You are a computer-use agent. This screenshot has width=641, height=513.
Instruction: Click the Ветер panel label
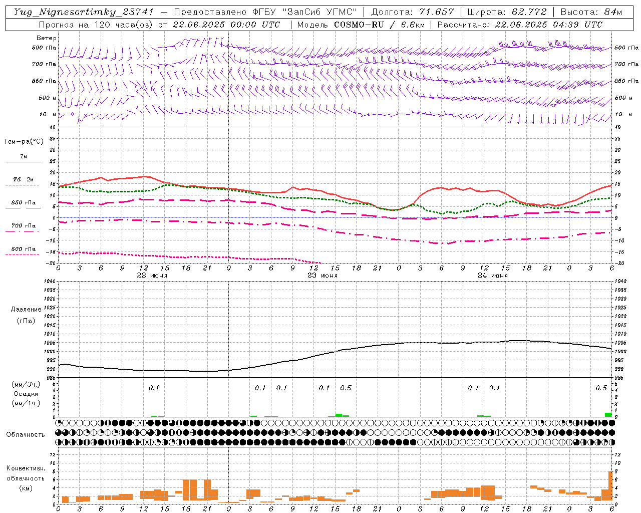(47, 38)
